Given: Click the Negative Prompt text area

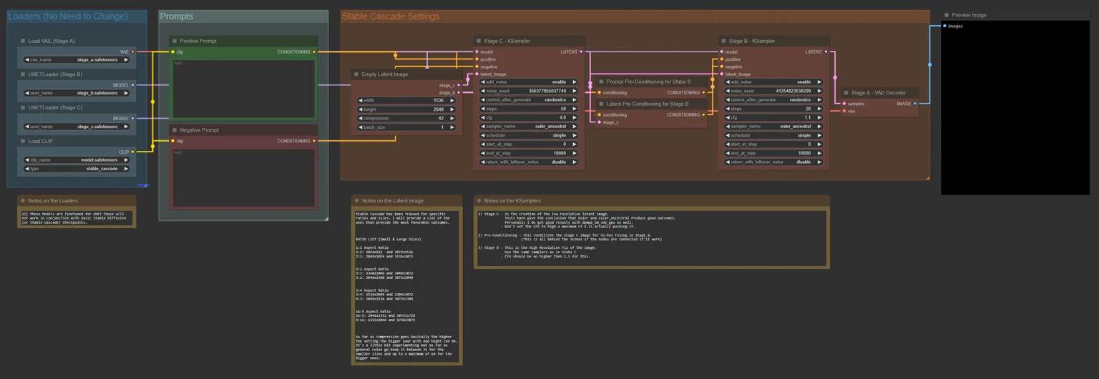Looking at the screenshot, I should (x=243, y=177).
